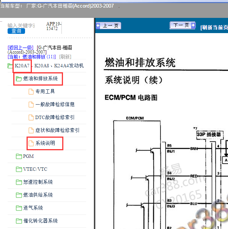Expand the 燃油供给系统 folder icon
Image resolution: width=228 pixels, height=229 pixels.
tap(19, 195)
